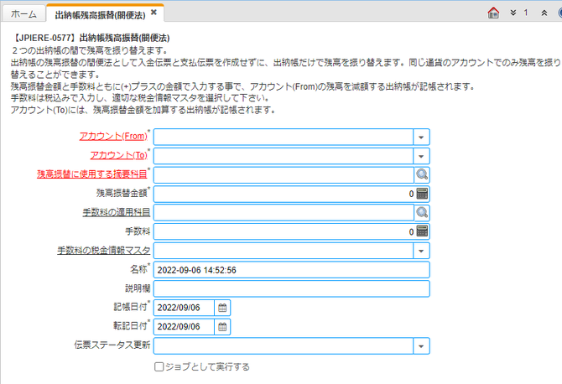This screenshot has height=384, width=562.
Task: Click the 転記日付 date field
Action: [184, 327]
